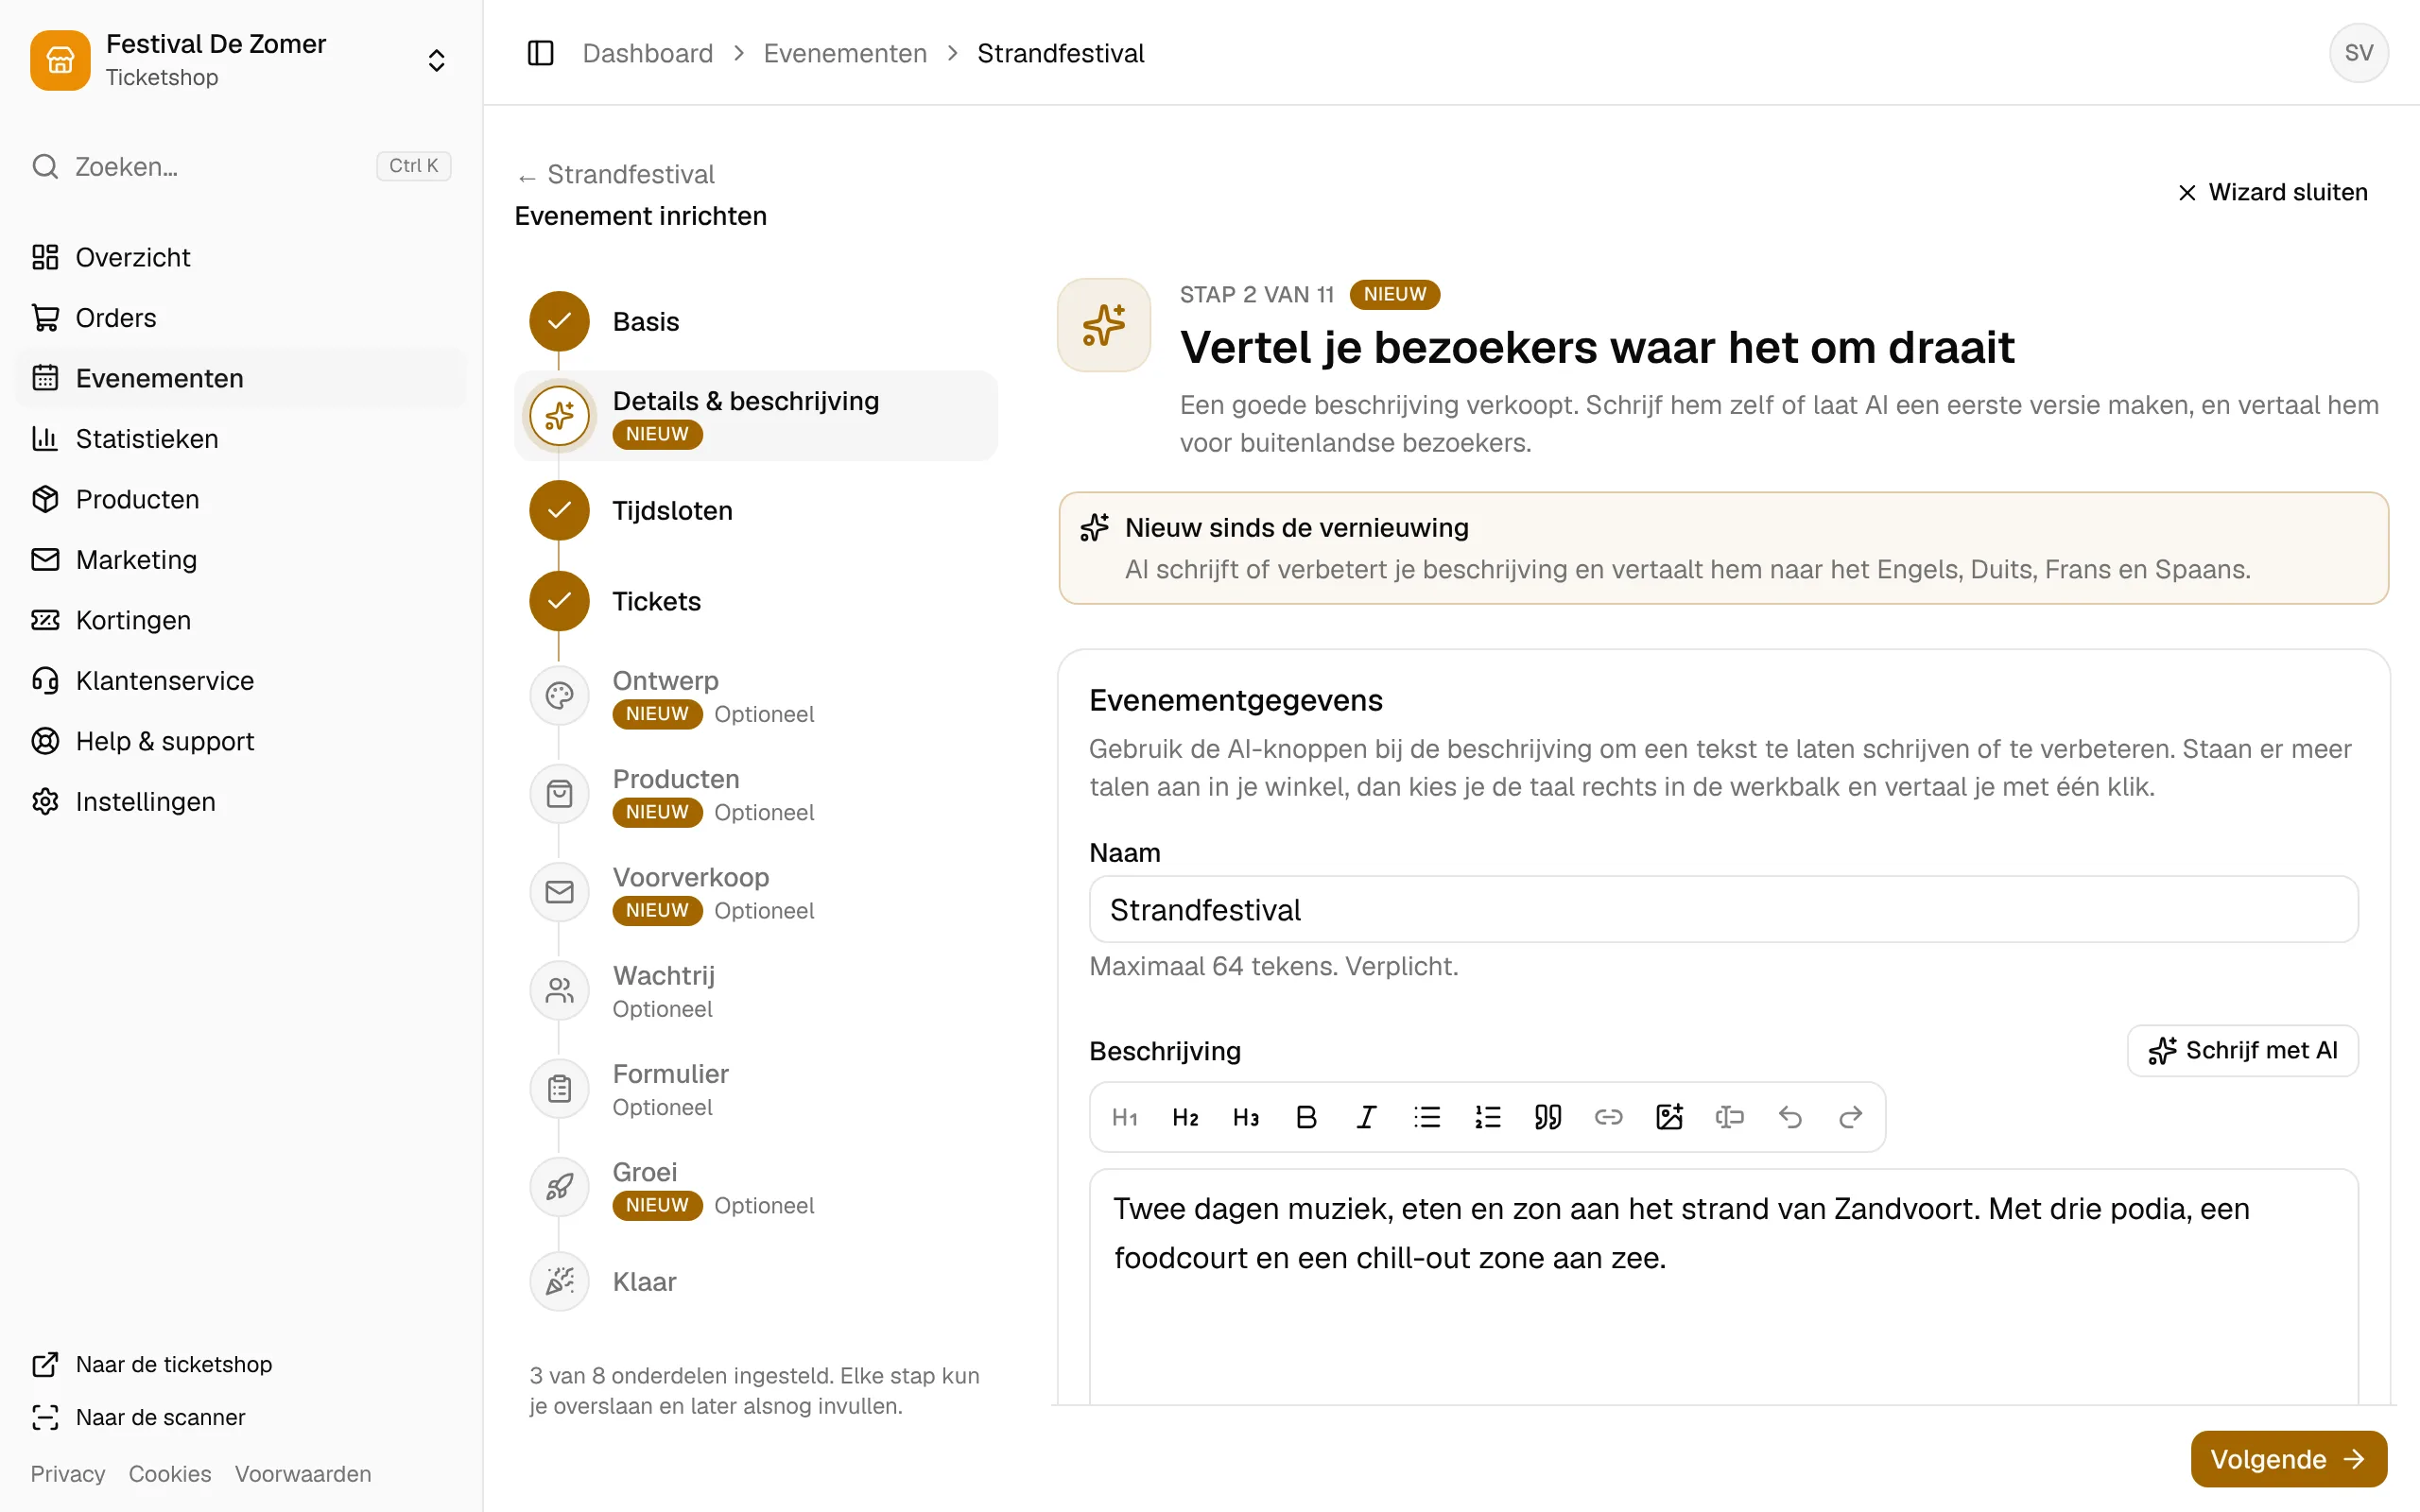Click Schrijf met AI button
Screen dimensions: 2420x1512
[2242, 1050]
